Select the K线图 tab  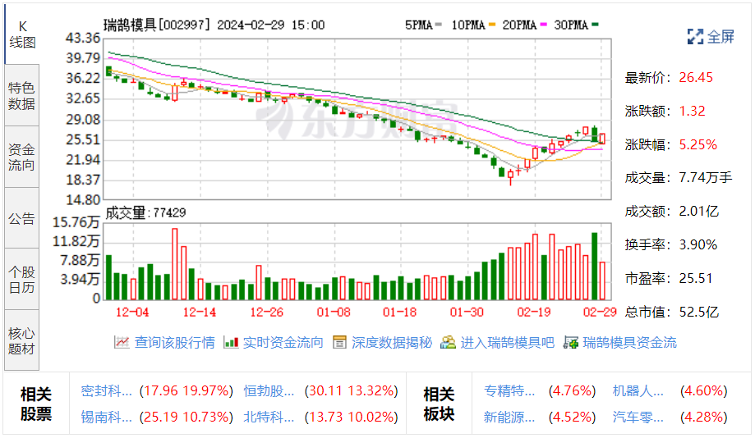pyautogui.click(x=21, y=34)
